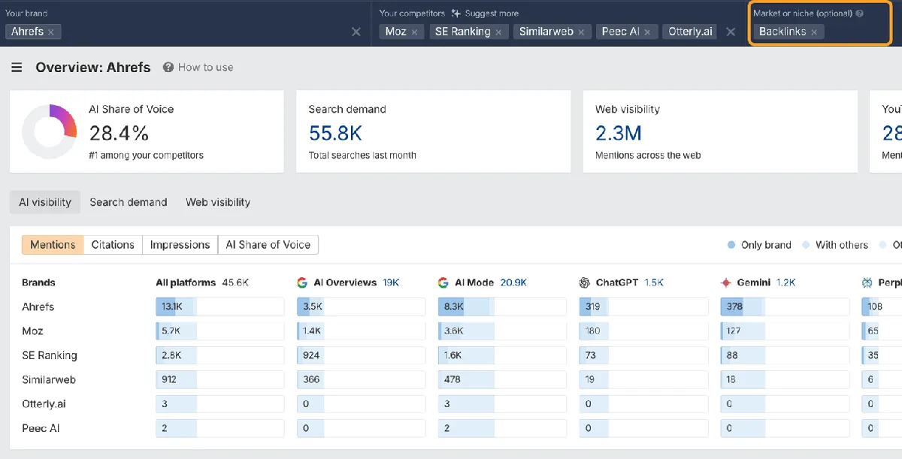902x459 pixels.
Task: Click the Ahrefs 378 Gemini cell
Action: point(785,307)
